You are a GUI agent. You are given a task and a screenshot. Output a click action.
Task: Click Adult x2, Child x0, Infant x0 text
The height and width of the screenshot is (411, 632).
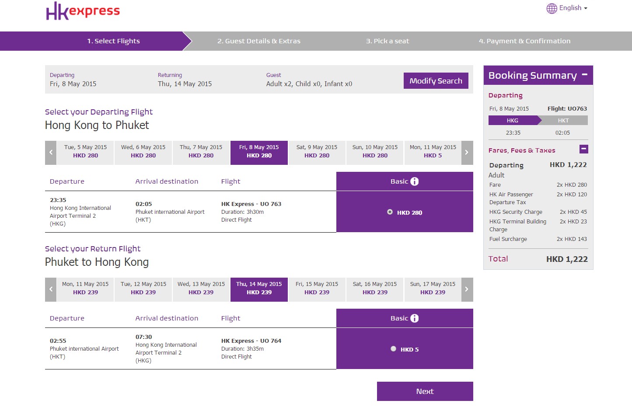309,84
